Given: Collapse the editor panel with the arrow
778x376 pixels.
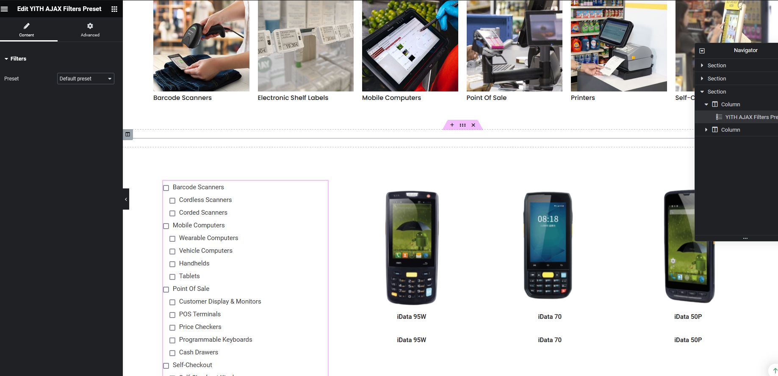Looking at the screenshot, I should pos(126,199).
